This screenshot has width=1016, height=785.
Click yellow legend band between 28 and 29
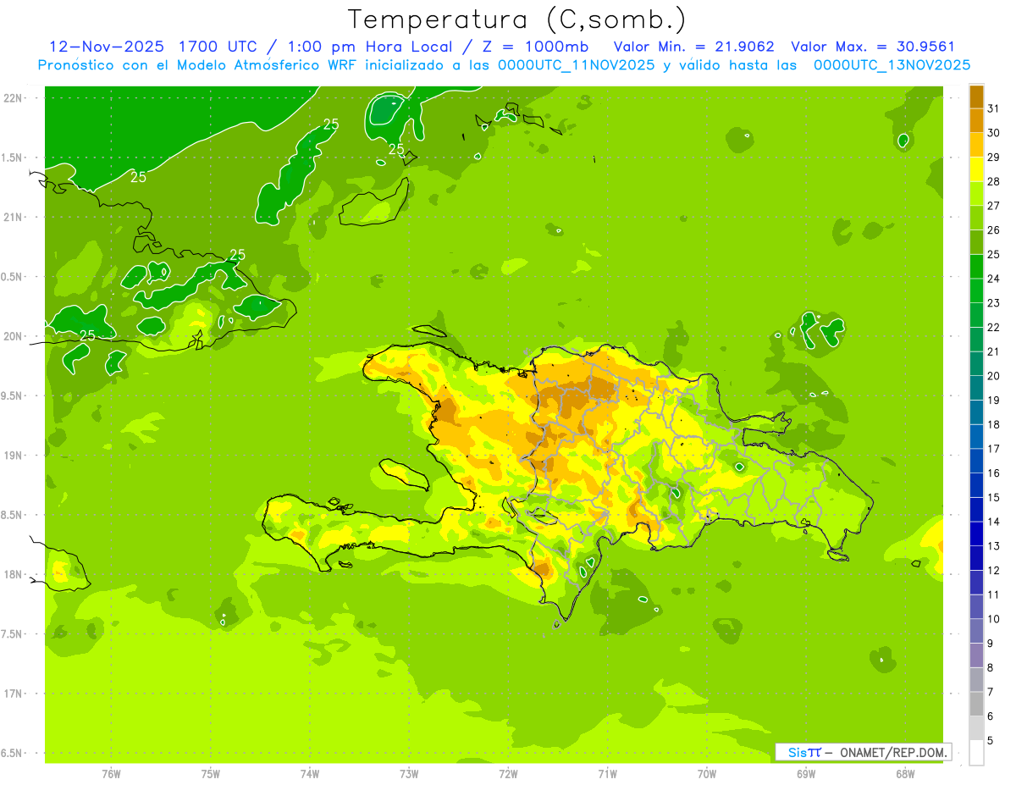click(x=976, y=169)
